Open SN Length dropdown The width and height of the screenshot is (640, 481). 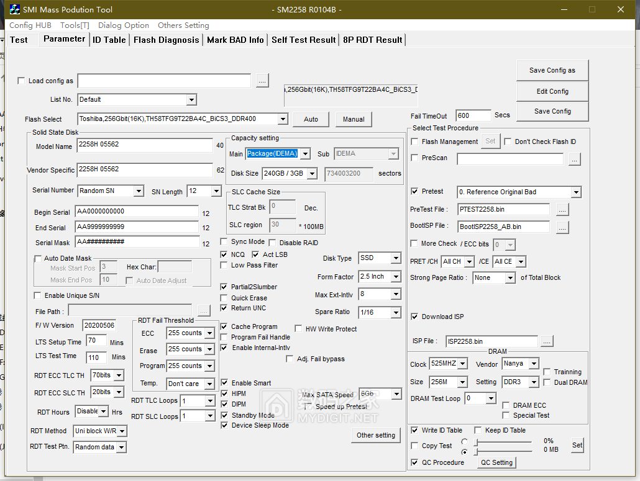(216, 191)
